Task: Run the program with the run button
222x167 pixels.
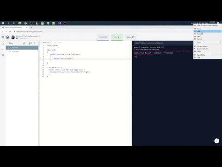Action: pos(117,37)
